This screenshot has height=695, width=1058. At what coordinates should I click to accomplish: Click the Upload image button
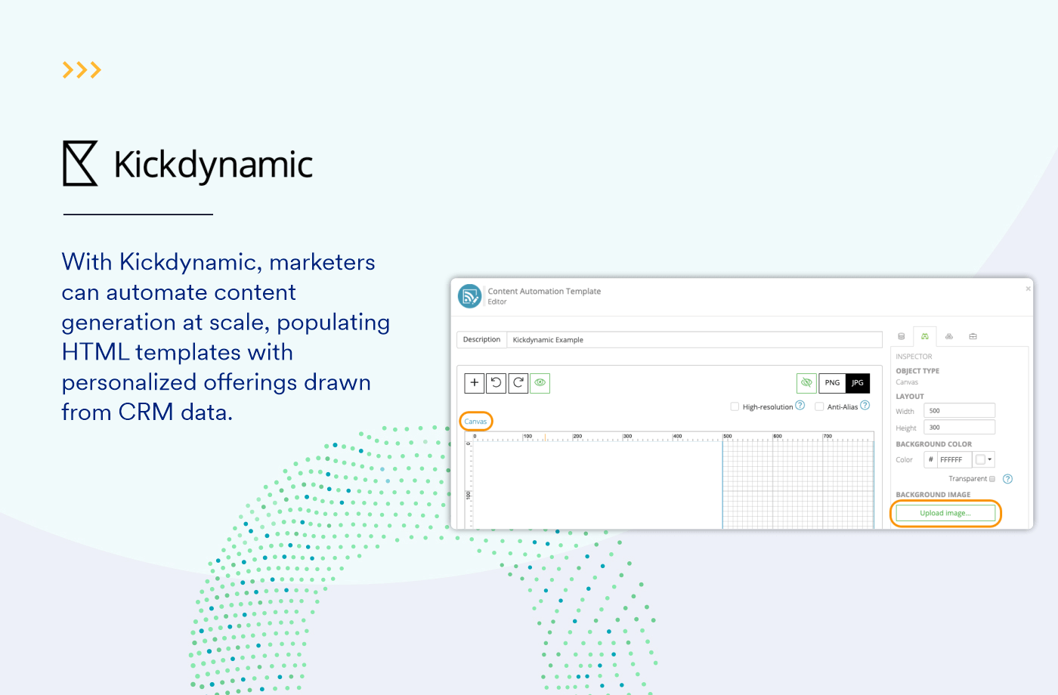pyautogui.click(x=945, y=513)
